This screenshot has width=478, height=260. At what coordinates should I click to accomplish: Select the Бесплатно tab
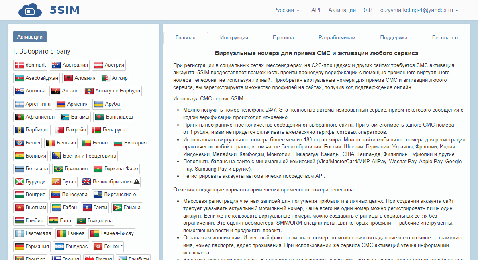tap(445, 38)
